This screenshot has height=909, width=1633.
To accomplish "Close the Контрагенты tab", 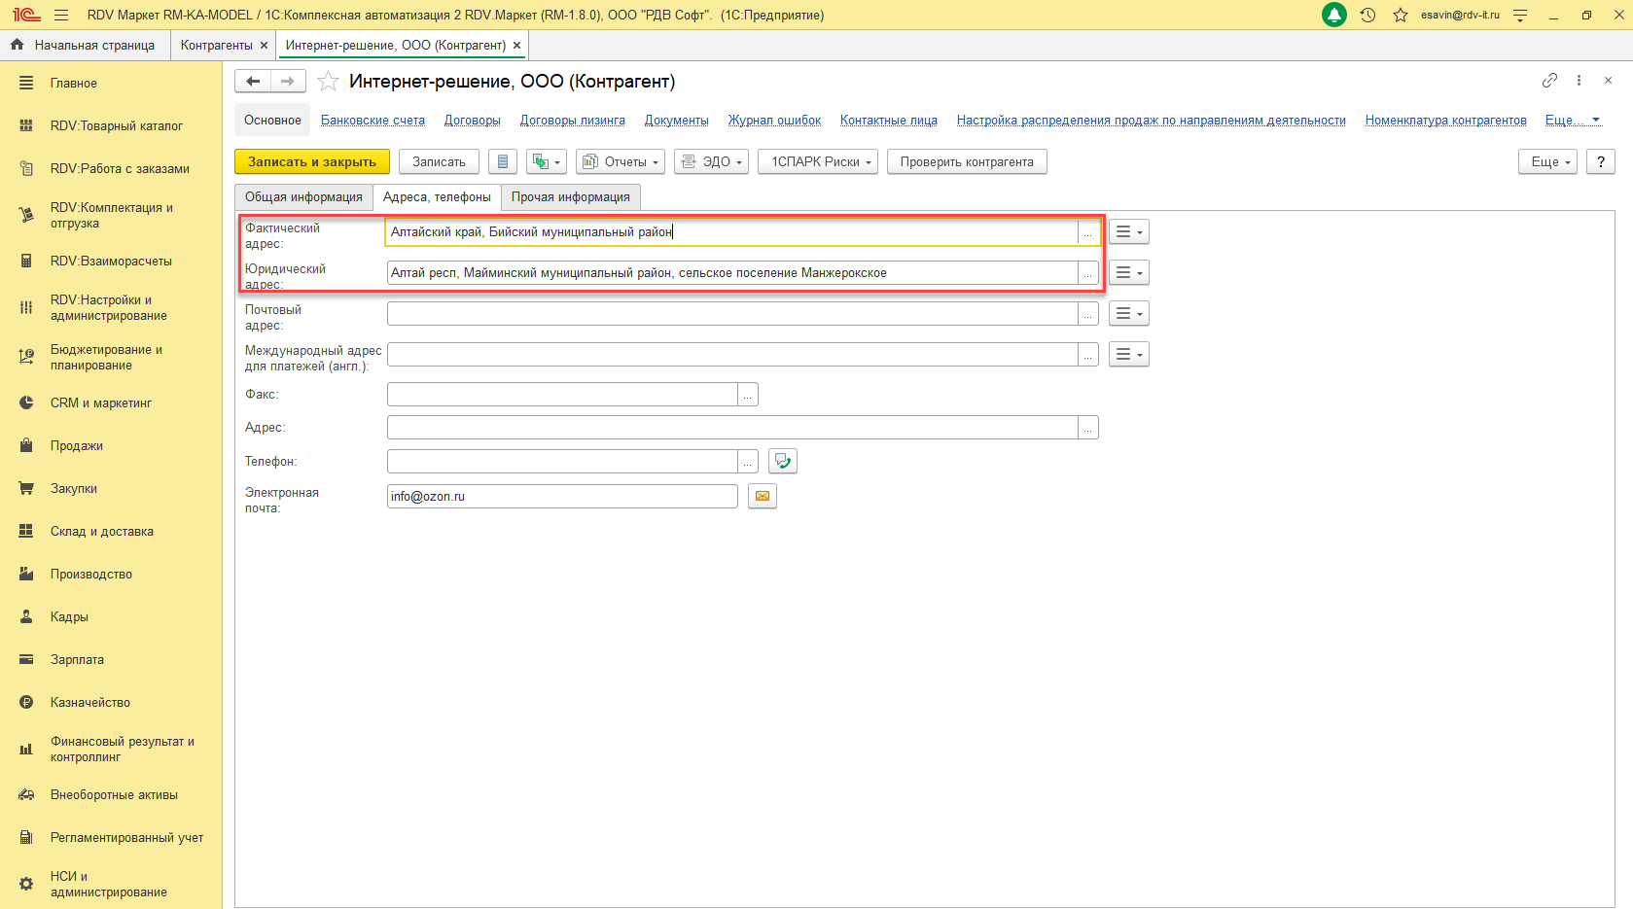I will coord(263,46).
